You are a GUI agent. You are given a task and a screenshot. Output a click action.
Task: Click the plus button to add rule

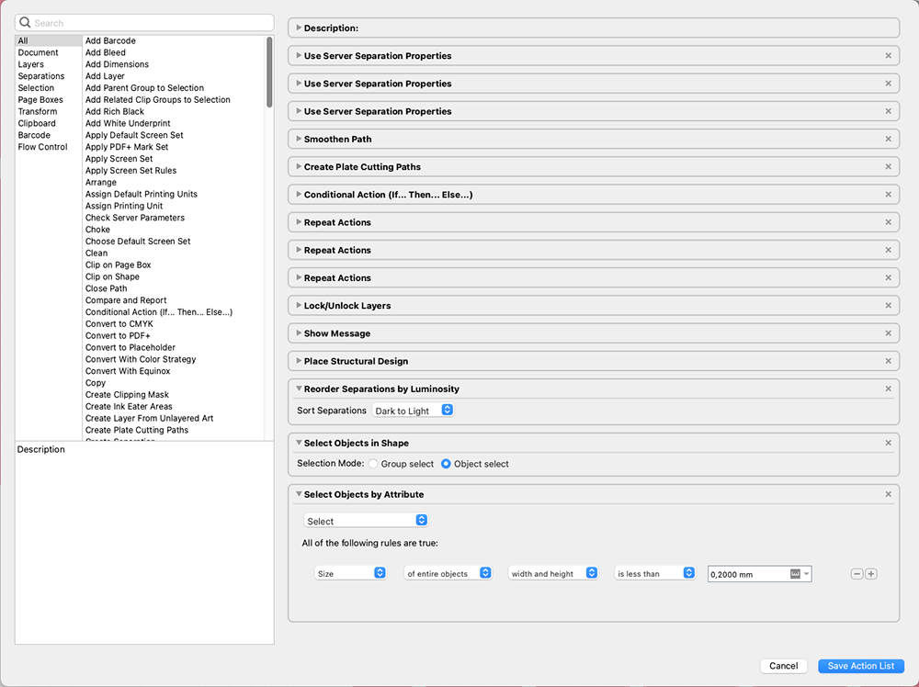point(871,574)
